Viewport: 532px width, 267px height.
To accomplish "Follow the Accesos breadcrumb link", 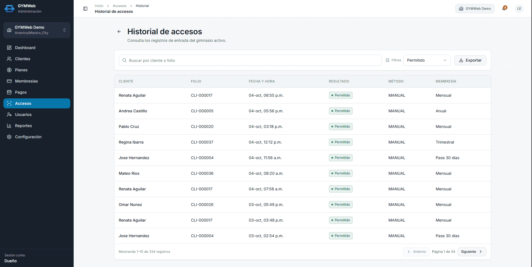I will (119, 6).
